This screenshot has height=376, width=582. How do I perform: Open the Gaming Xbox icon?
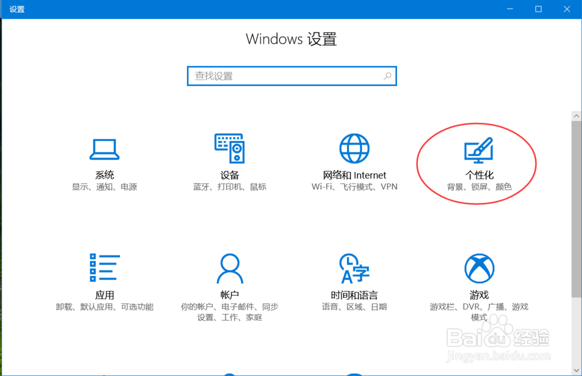pos(479,268)
